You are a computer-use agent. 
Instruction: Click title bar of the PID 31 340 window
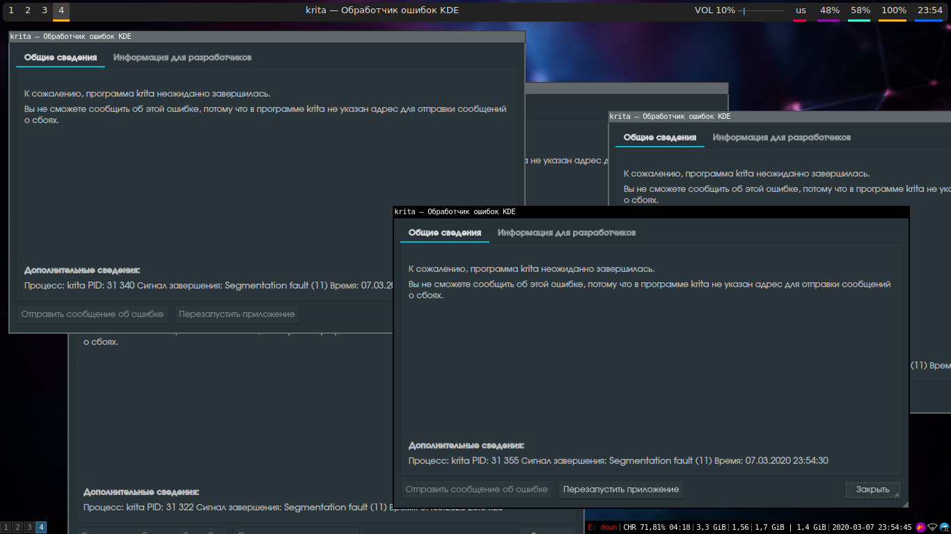click(267, 36)
